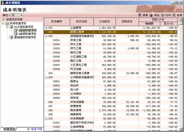Click the 导出 export icon
Screen dimensions: 184x132
tap(151, 15)
